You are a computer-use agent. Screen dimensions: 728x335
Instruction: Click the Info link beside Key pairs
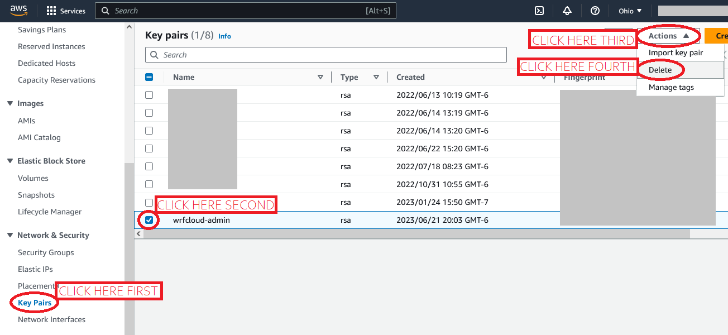(x=224, y=36)
